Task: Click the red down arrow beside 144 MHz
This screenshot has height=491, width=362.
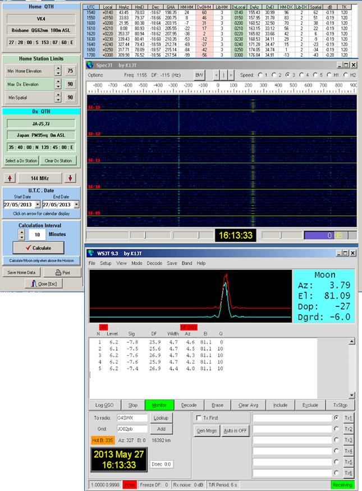Action: click(x=70, y=178)
